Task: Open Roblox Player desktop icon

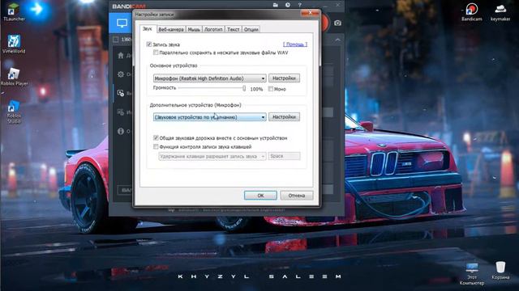Action: 14,77
